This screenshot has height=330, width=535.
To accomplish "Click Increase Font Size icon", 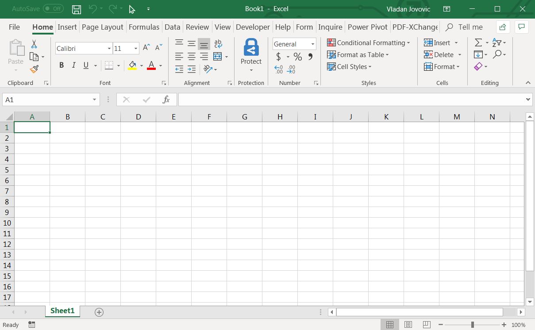I will (146, 48).
